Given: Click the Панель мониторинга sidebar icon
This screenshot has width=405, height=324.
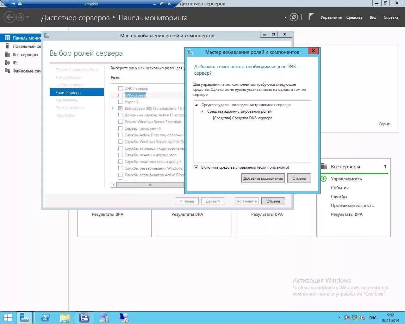Looking at the screenshot, I should (x=8, y=38).
